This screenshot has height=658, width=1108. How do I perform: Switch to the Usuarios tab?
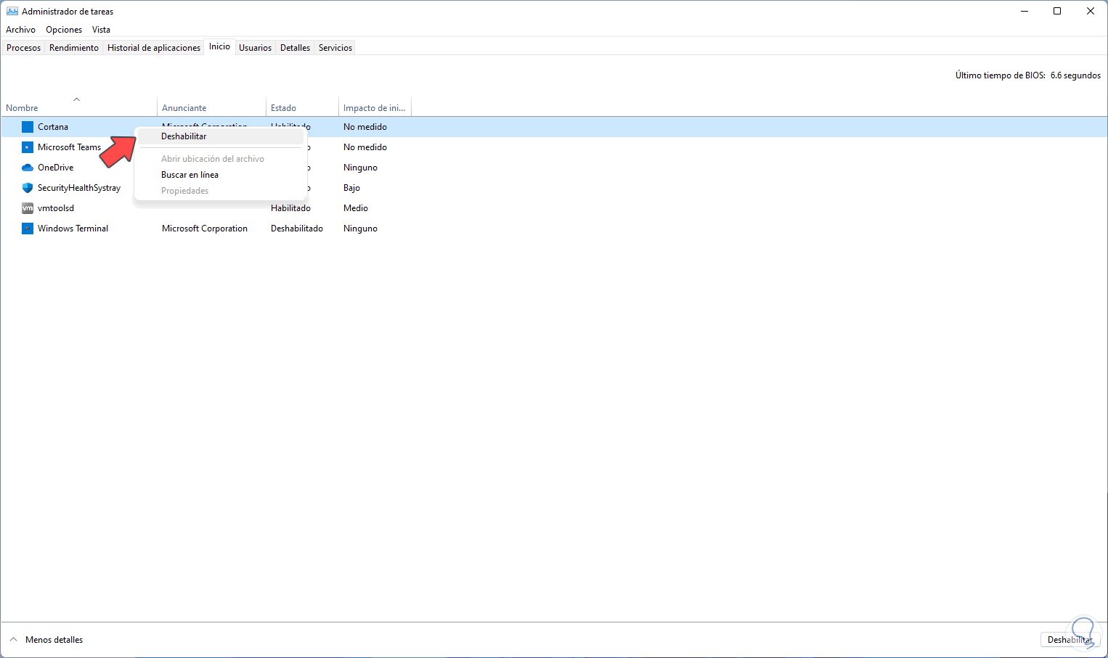(x=256, y=48)
